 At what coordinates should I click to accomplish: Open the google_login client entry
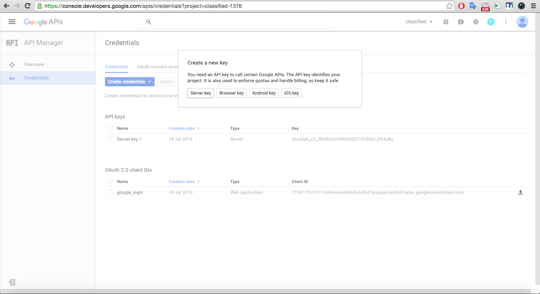pyautogui.click(x=130, y=192)
